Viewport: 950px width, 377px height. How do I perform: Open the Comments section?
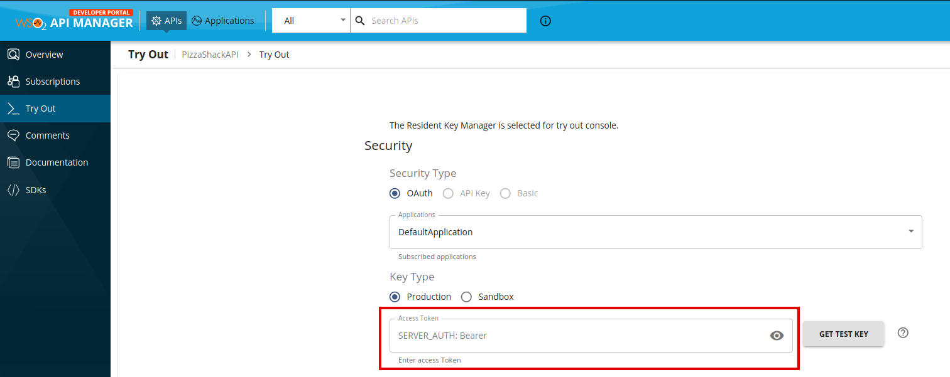click(46, 135)
